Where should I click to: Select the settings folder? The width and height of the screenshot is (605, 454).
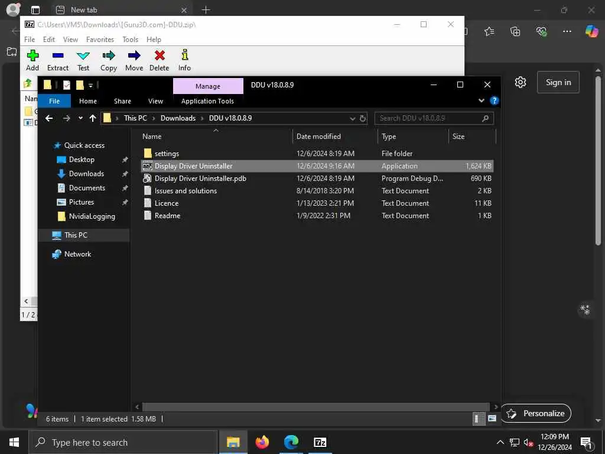167,154
